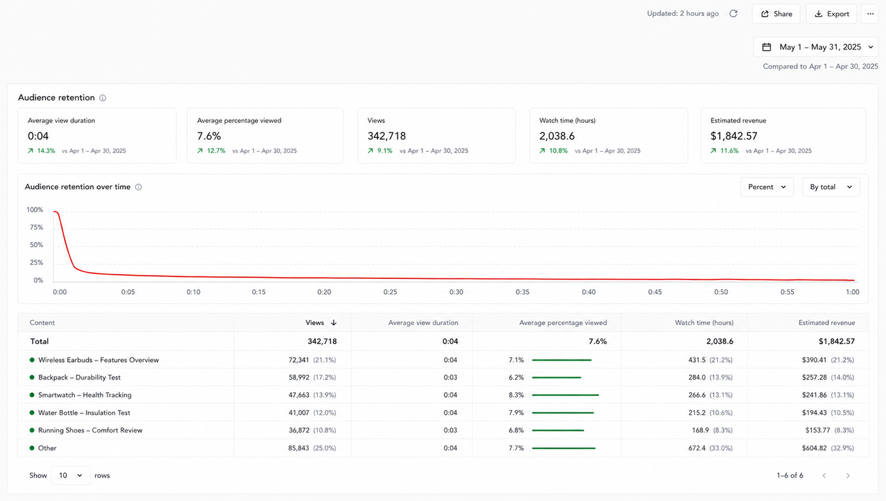Image resolution: width=886 pixels, height=501 pixels.
Task: Open the By total dropdown
Action: point(831,187)
